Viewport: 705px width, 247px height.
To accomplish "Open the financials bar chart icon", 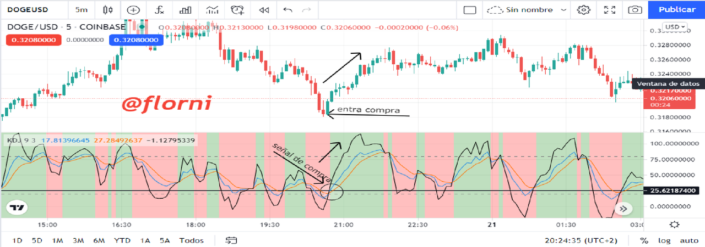I will 186,10.
